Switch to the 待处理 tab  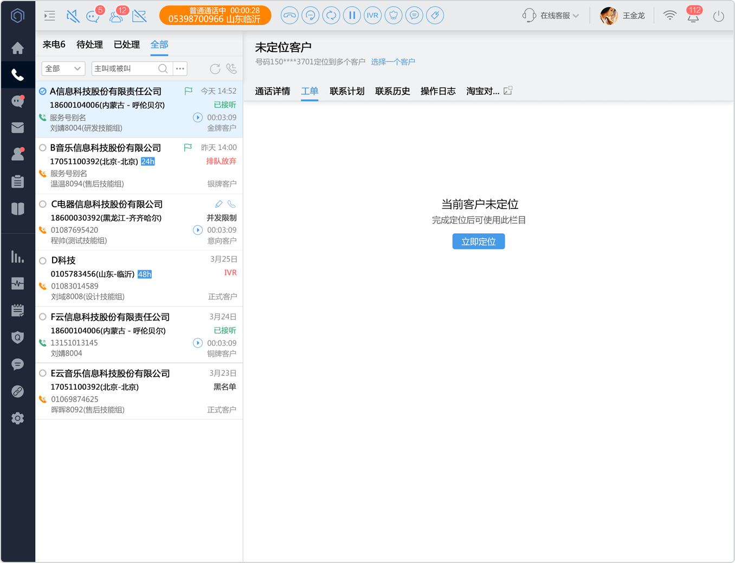coord(89,44)
